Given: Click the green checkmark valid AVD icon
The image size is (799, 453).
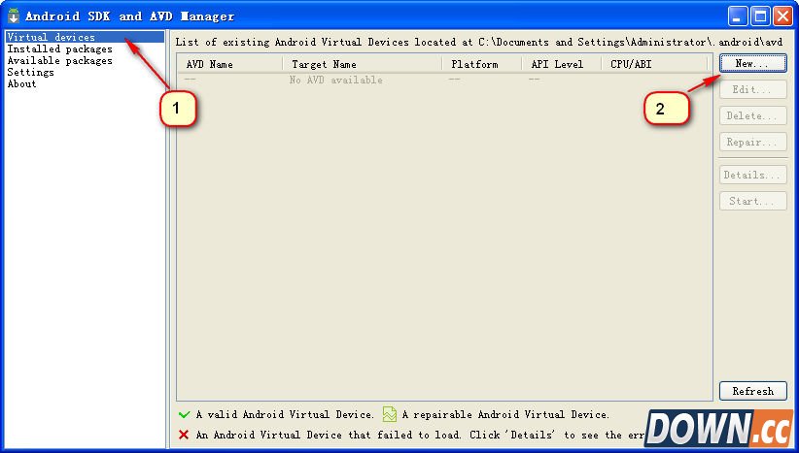Looking at the screenshot, I should (184, 414).
